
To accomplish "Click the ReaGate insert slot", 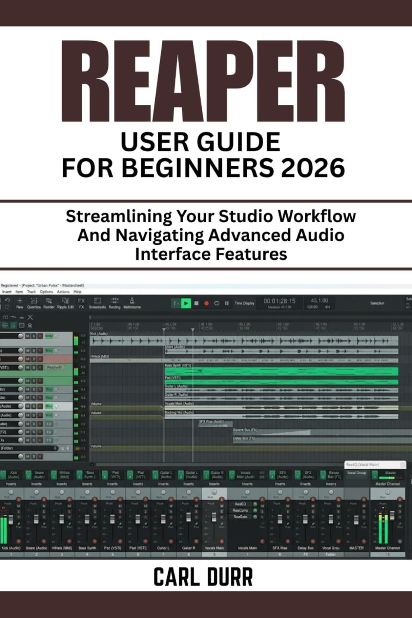I will 240,517.
